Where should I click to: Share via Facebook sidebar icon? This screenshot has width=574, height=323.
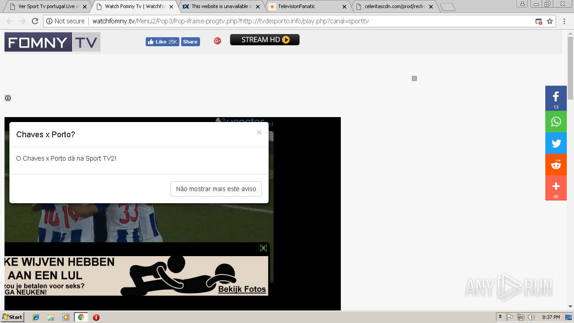coord(556,98)
